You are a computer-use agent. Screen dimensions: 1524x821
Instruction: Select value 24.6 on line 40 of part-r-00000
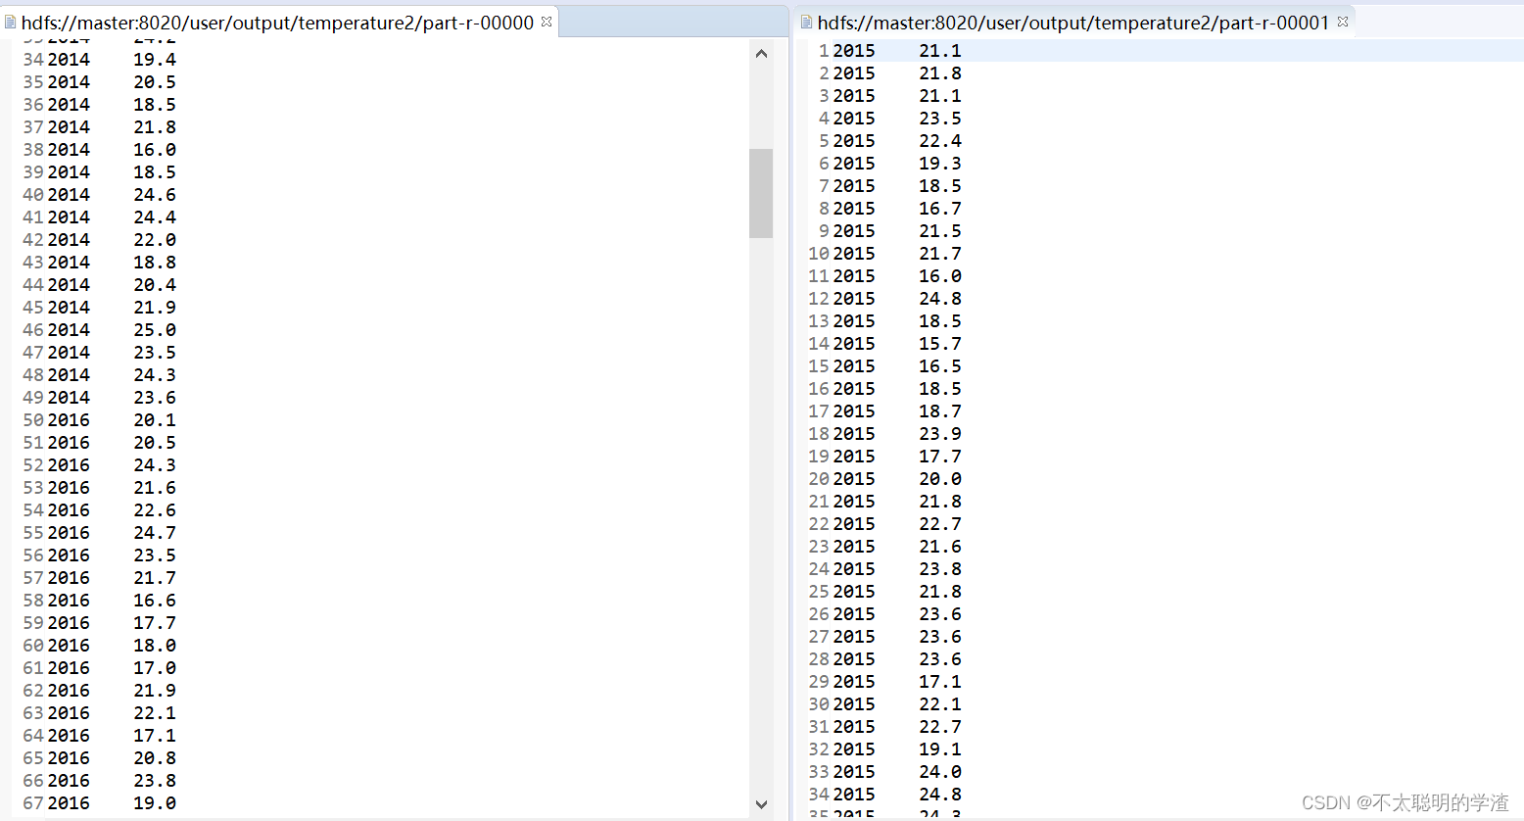(x=155, y=195)
